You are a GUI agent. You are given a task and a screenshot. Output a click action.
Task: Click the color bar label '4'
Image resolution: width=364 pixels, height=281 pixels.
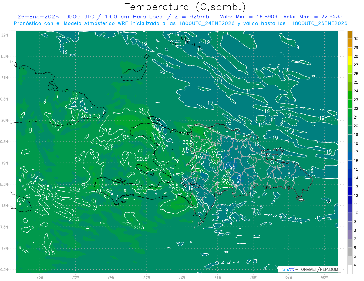pos(355,265)
